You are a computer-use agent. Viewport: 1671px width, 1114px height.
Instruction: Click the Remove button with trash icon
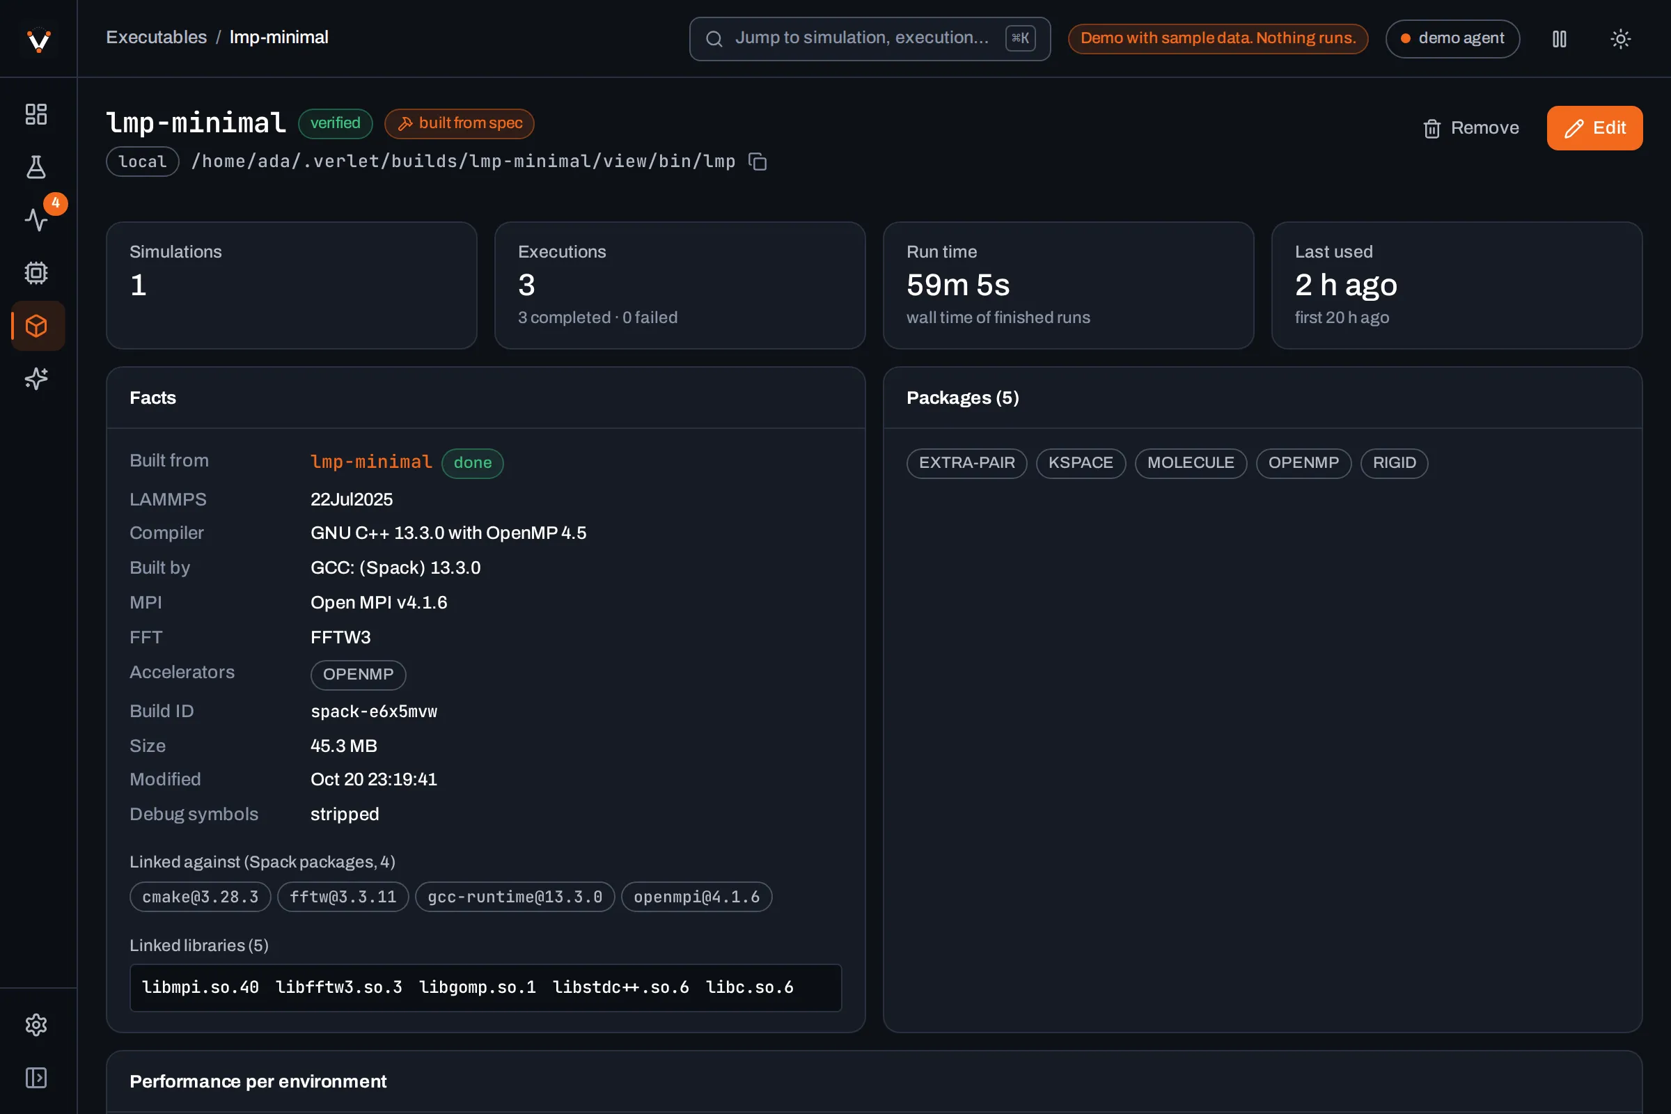tap(1470, 128)
